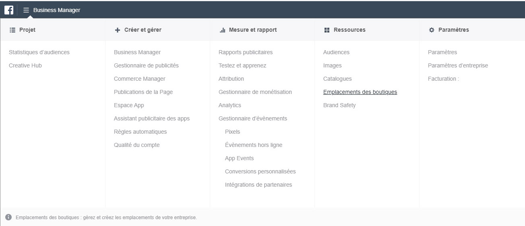
Task: Open Commerce Manager
Action: click(x=140, y=79)
